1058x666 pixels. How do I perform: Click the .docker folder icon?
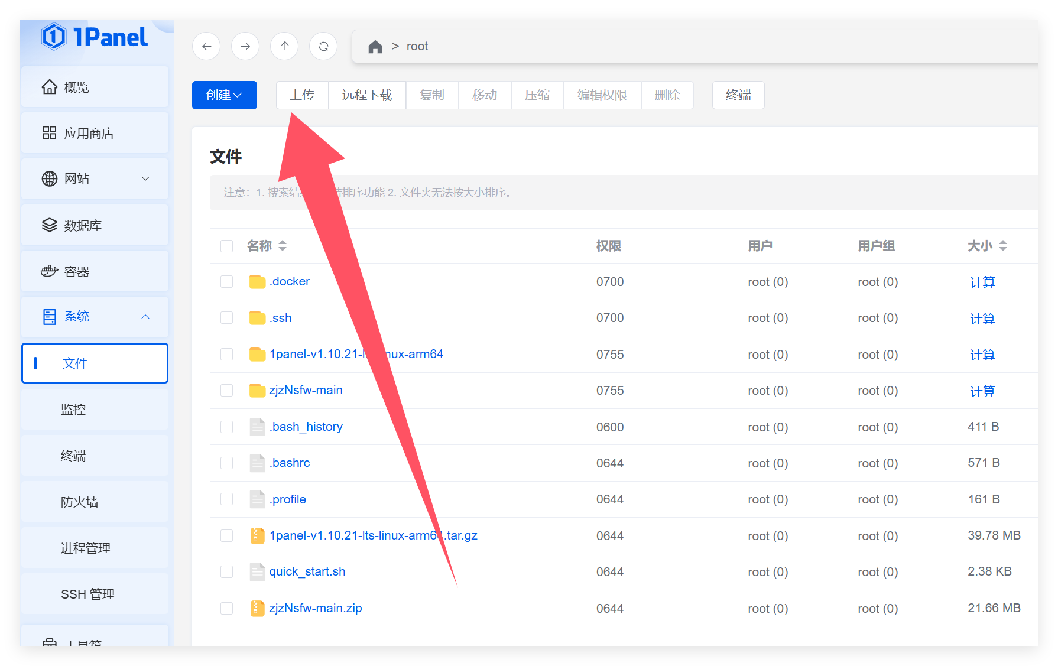pos(257,282)
